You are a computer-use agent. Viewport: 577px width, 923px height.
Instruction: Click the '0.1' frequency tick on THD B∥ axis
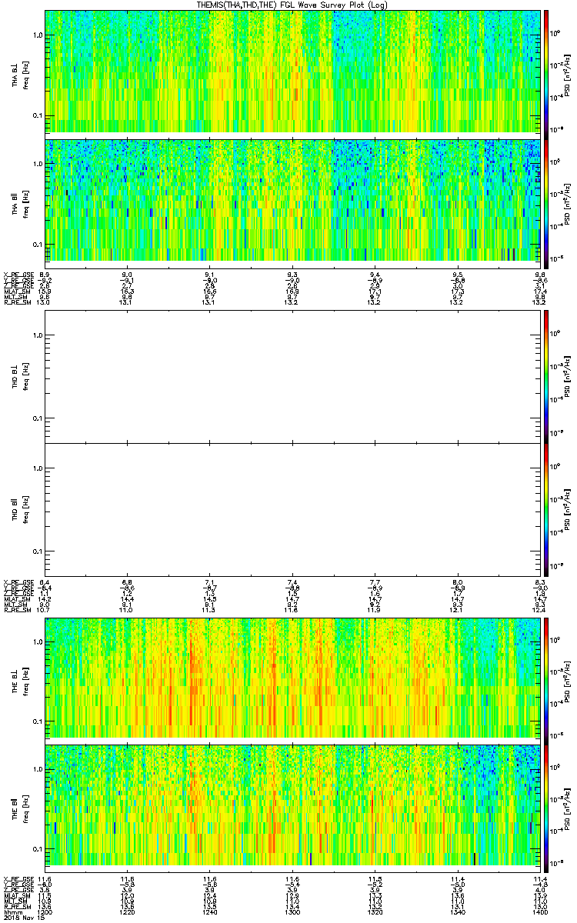click(x=38, y=551)
